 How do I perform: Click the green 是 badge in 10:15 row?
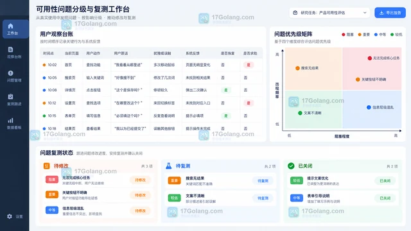pyautogui.click(x=225, y=116)
